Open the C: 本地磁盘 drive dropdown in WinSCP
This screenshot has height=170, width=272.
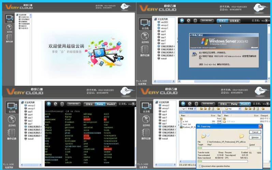click(x=189, y=109)
